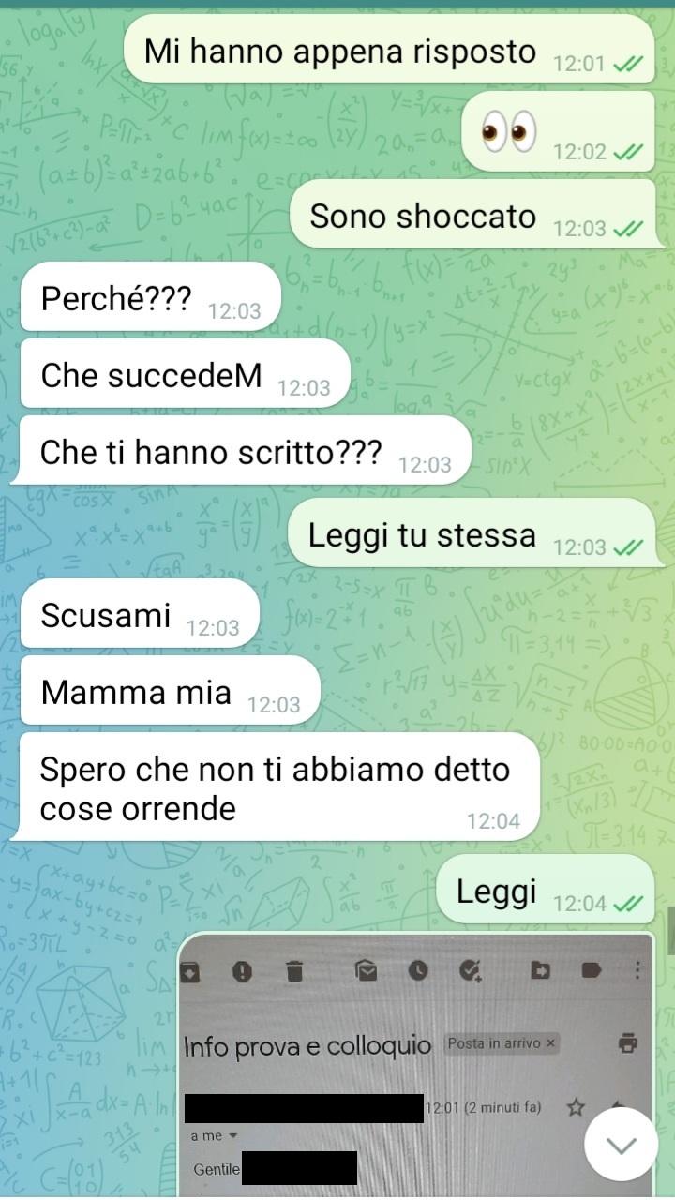Toggle the star on the email
Viewport: 675px width, 1200px height.
(x=576, y=1107)
